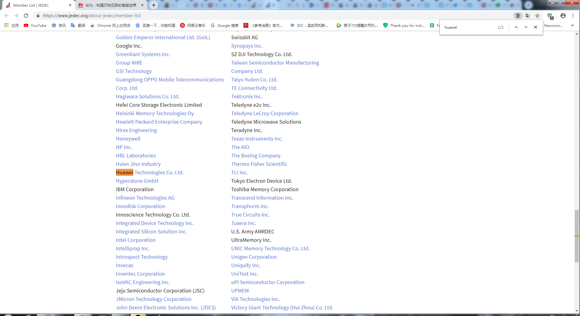Open the Chrome three-dot menu
Screen dimensions: 580x316
tap(573, 16)
